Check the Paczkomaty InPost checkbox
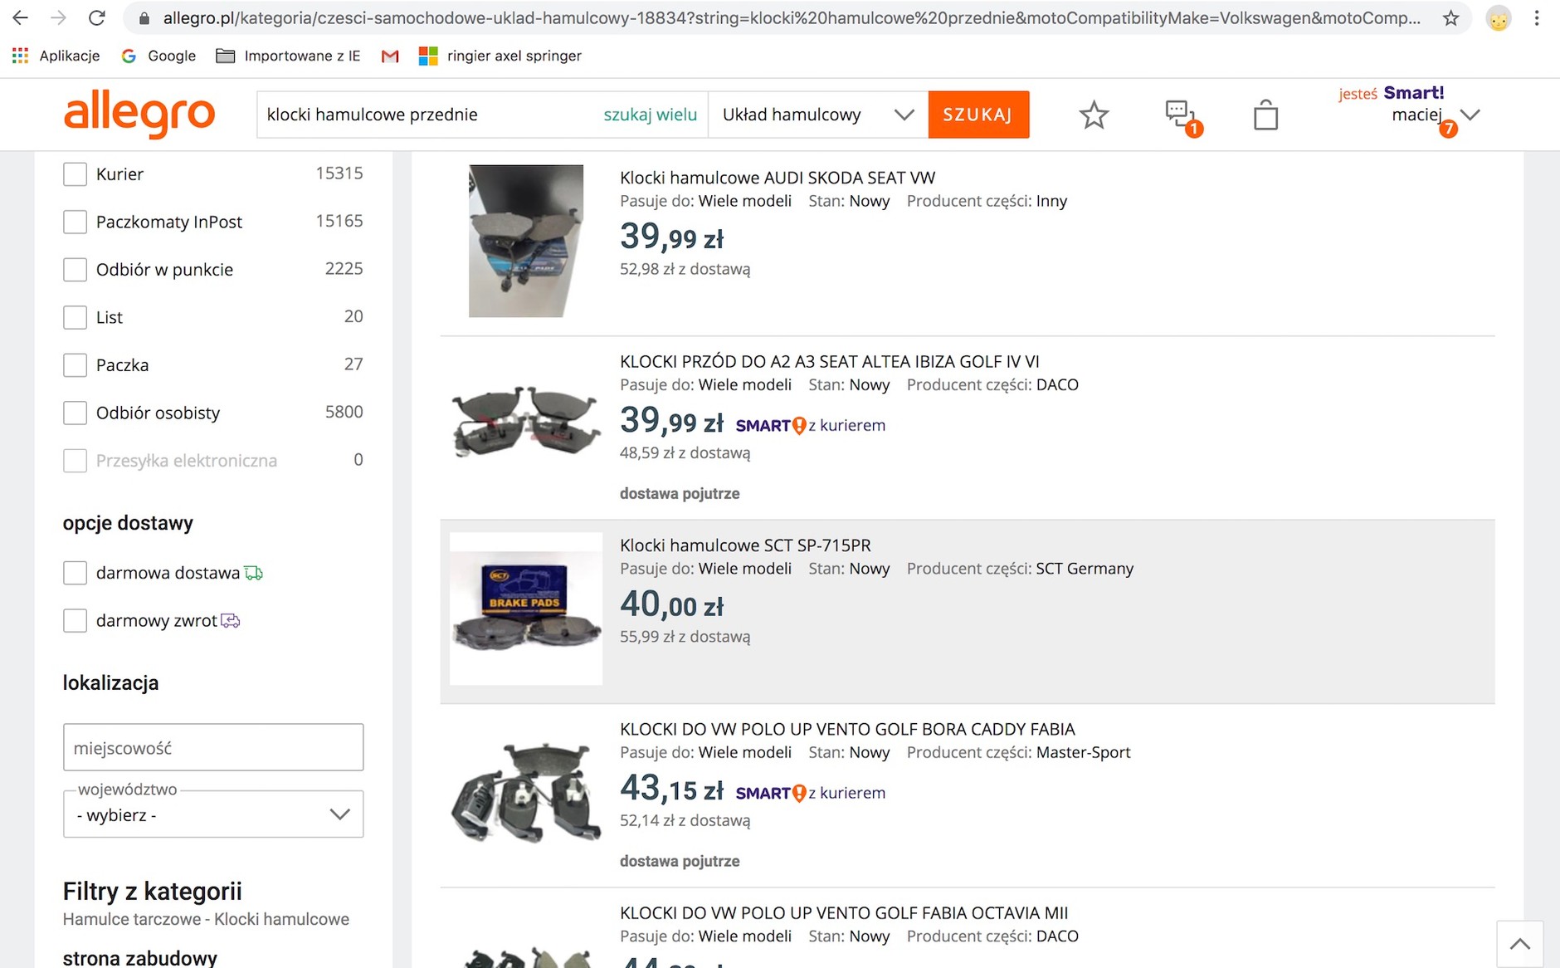 click(x=75, y=222)
